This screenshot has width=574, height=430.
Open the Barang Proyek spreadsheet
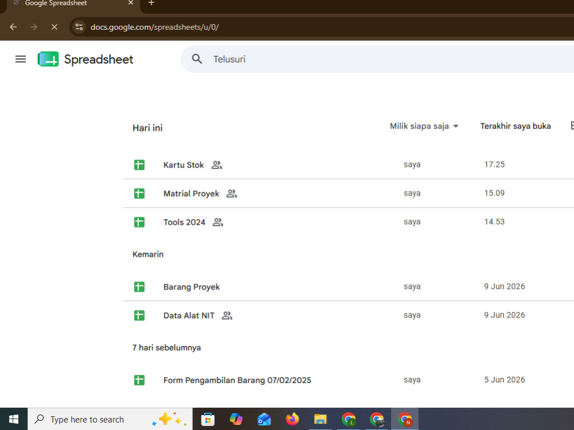pos(192,287)
